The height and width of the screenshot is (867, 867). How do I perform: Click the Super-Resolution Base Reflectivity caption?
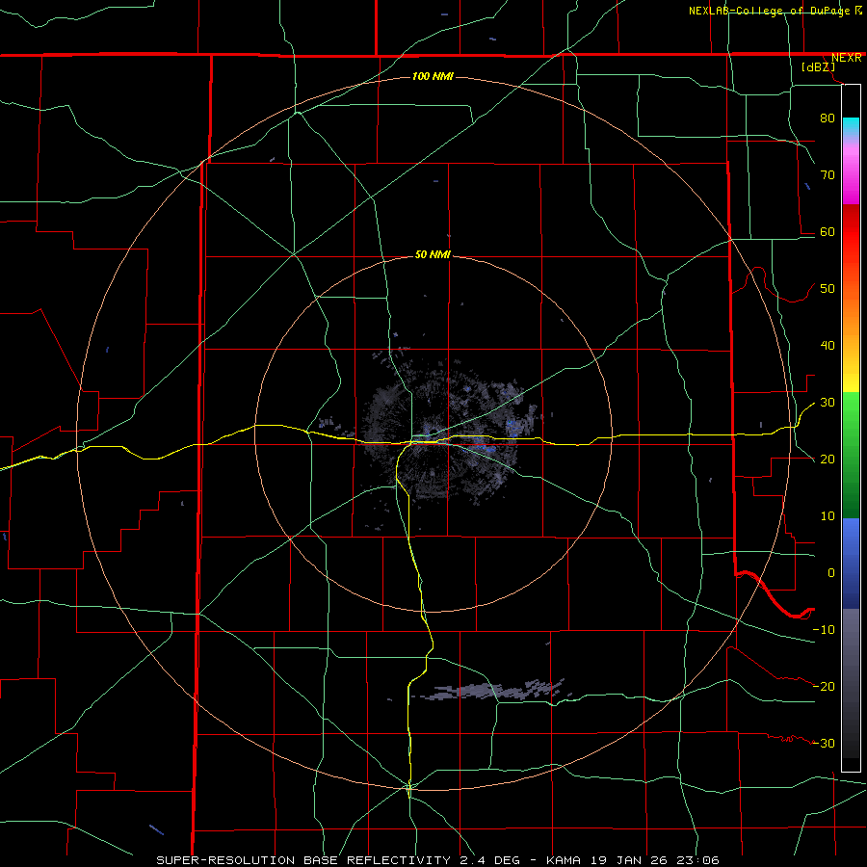(437, 860)
